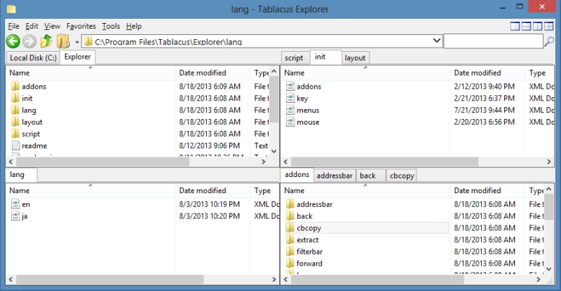Open the Tools menu
The height and width of the screenshot is (291, 561).
coord(111,26)
